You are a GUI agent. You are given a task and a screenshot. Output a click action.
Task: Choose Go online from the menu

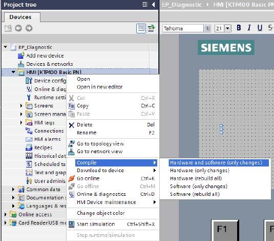tap(113, 178)
